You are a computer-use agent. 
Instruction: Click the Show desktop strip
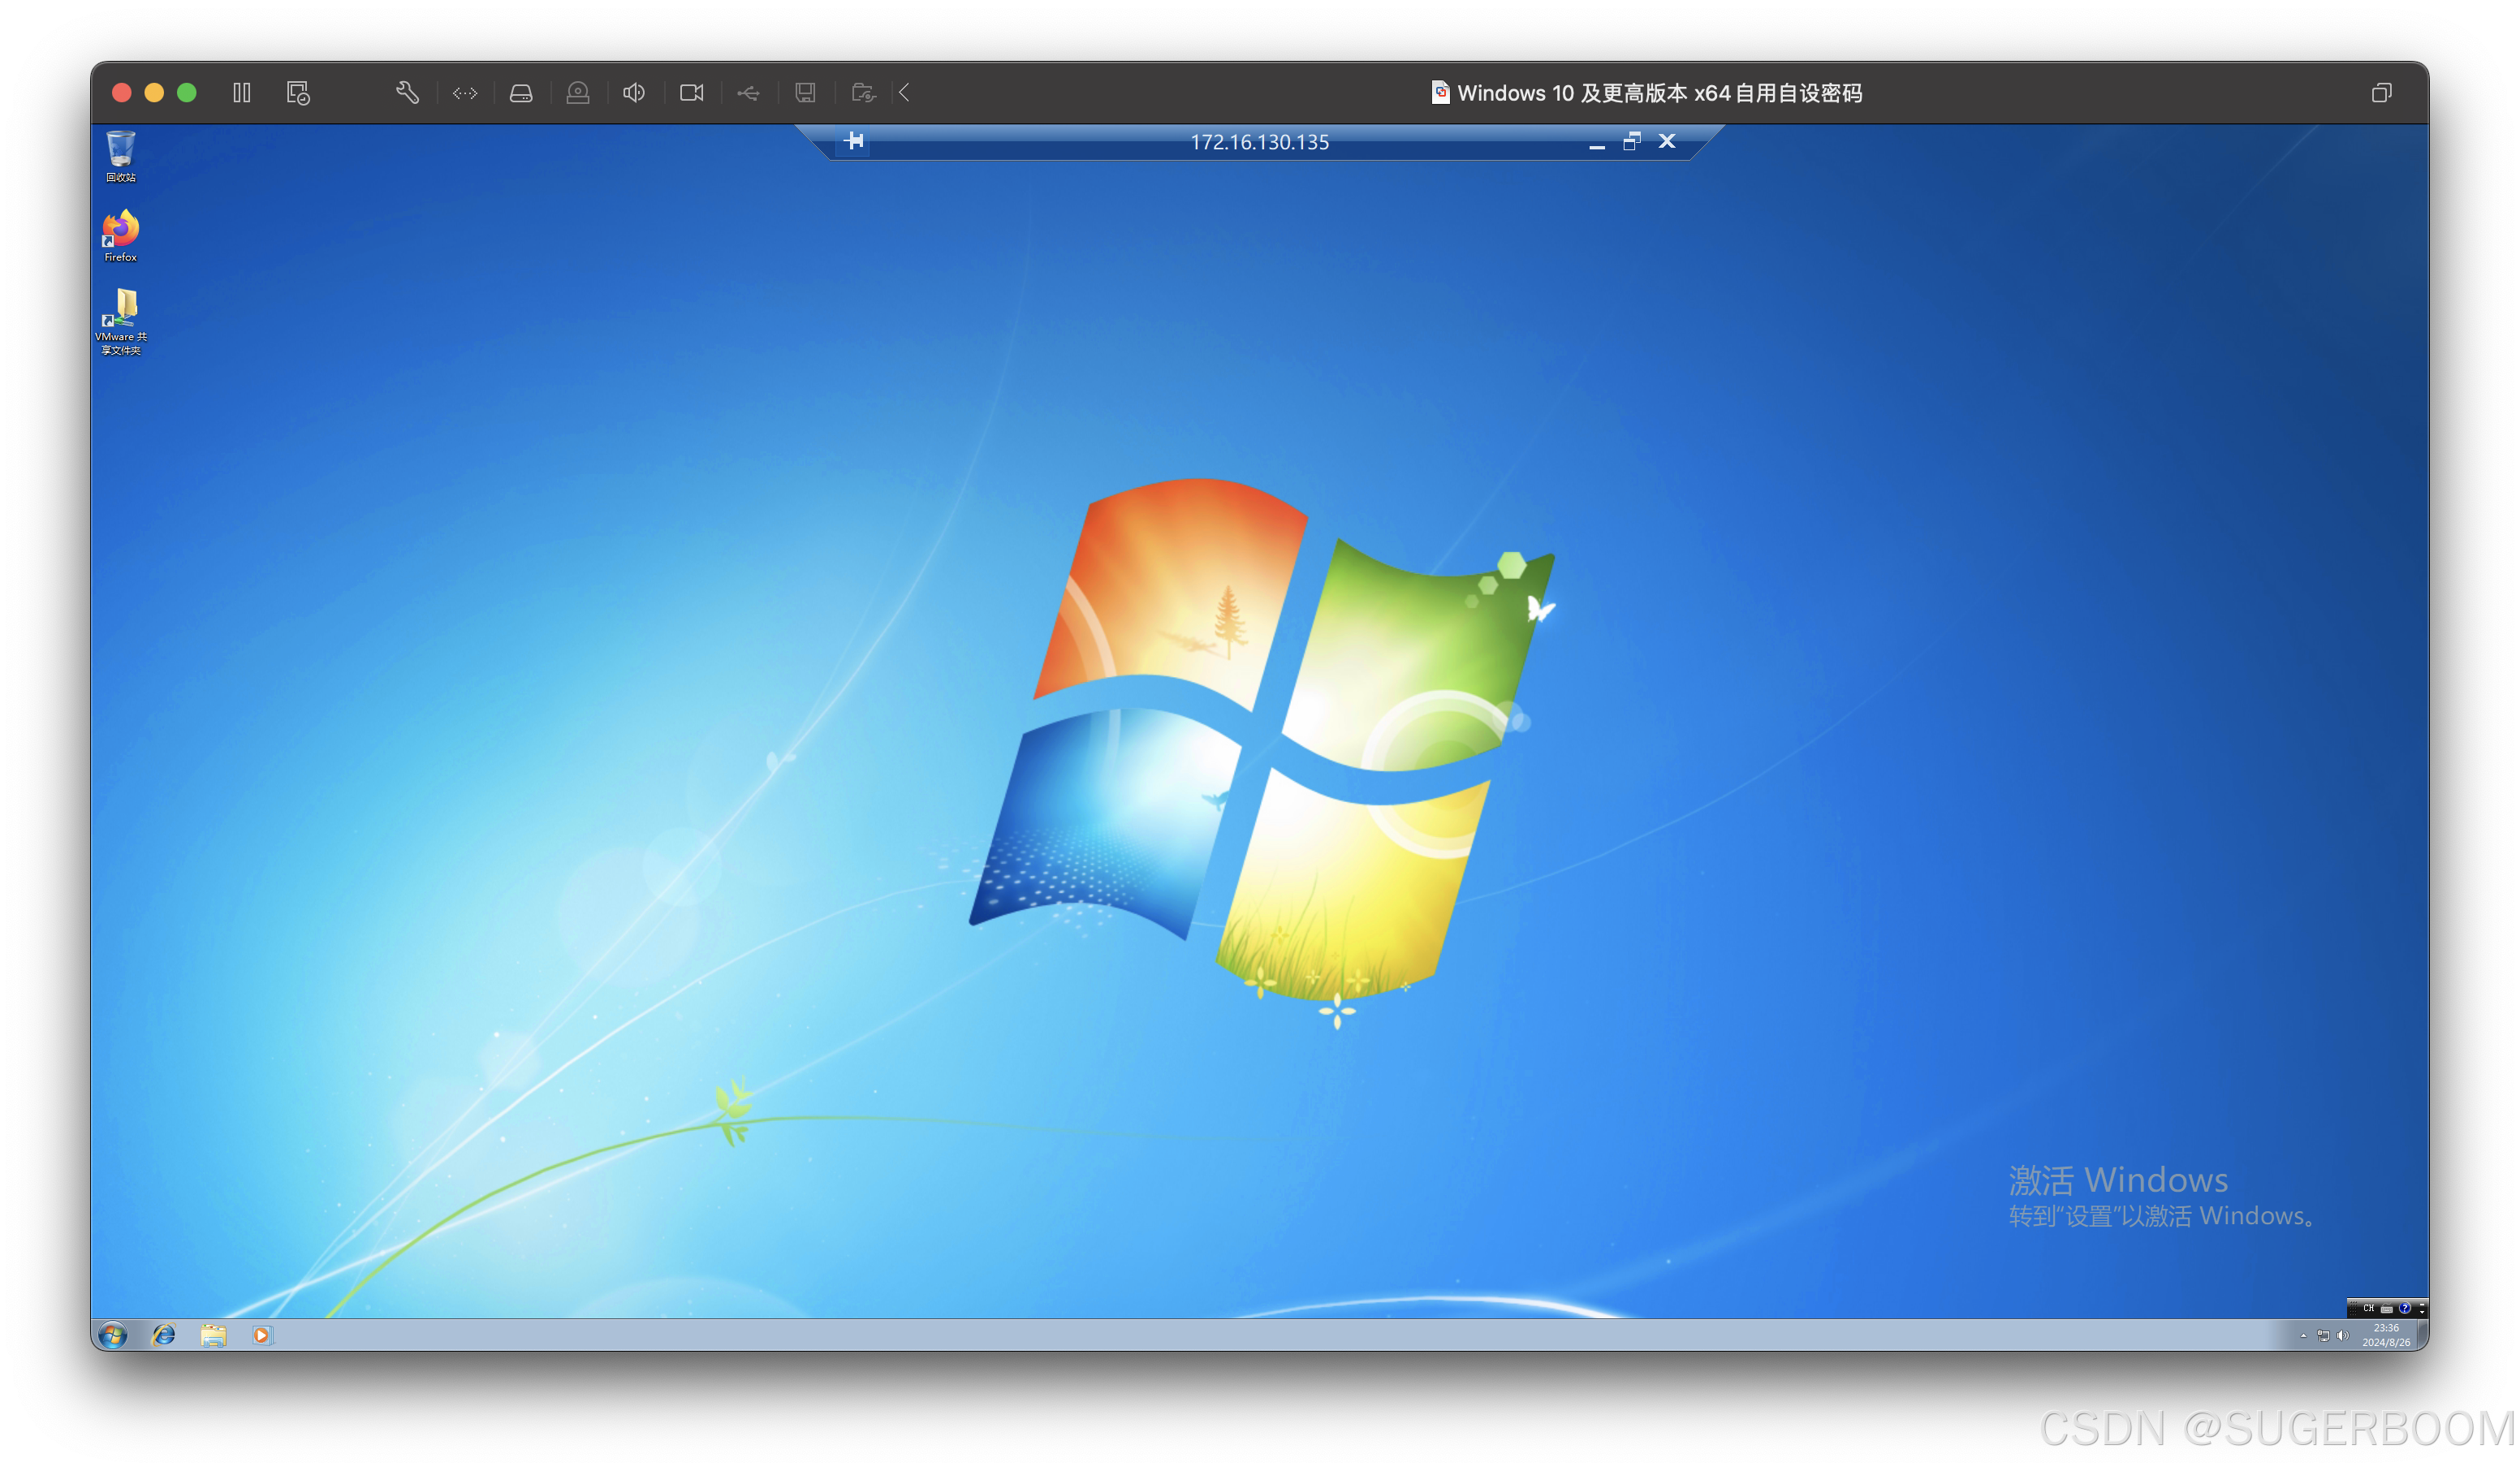[2423, 1335]
